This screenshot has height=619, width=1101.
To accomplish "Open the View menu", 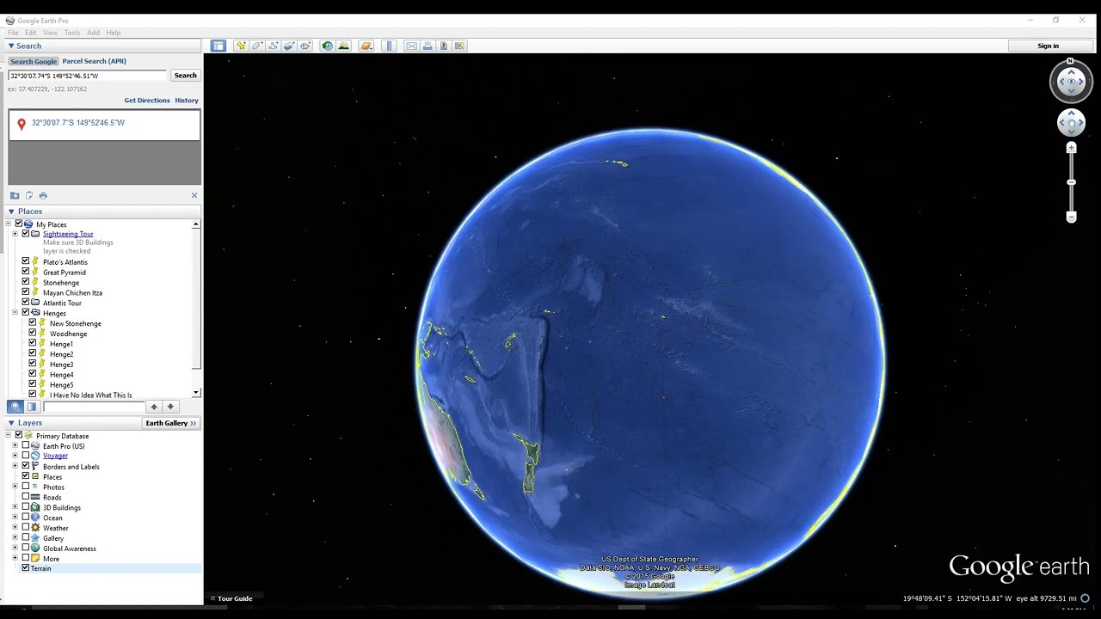I will pyautogui.click(x=51, y=33).
